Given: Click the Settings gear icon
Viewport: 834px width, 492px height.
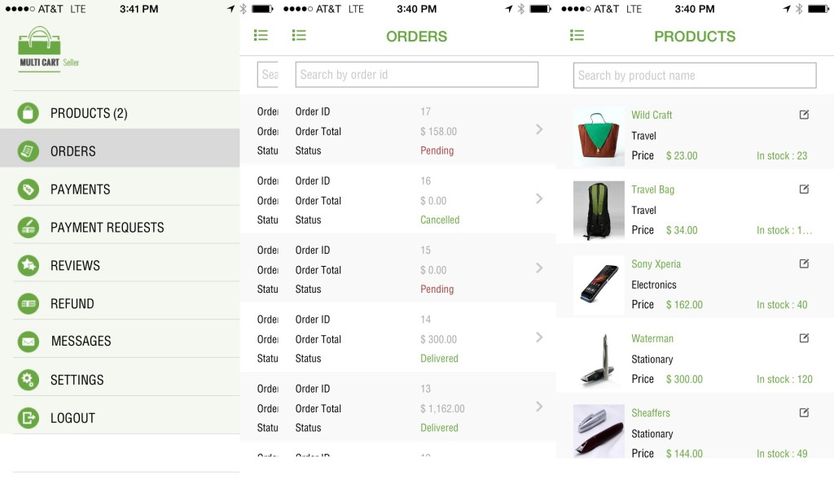Looking at the screenshot, I should [29, 380].
